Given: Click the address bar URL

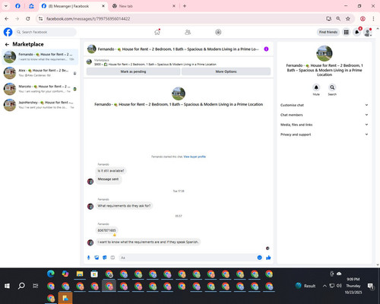Looking at the screenshot, I should point(88,19).
